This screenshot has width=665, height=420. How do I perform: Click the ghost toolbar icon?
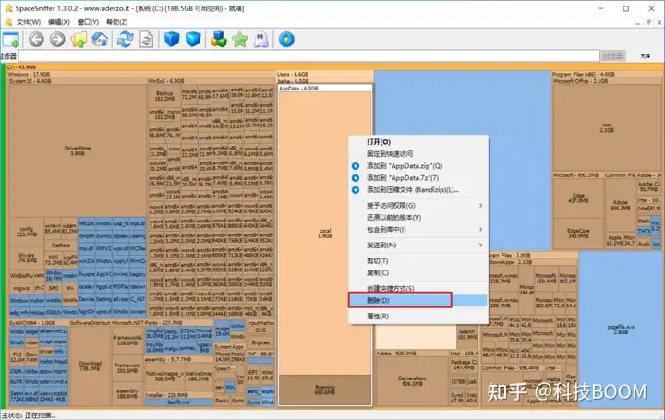(260, 40)
